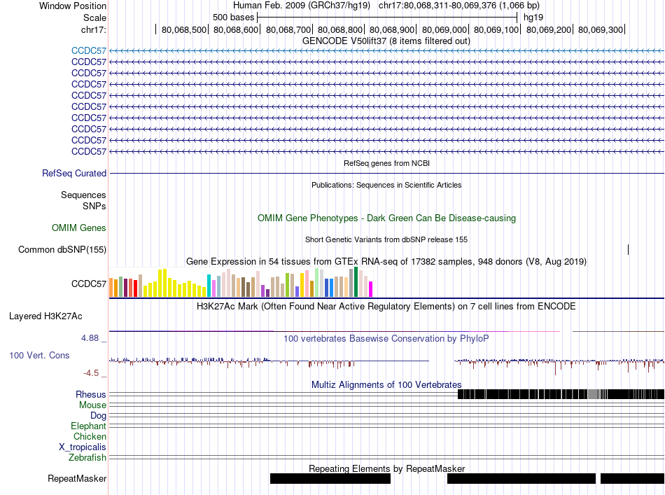Click the Sequences subtrack label
This screenshot has height=495, width=665.
[x=83, y=195]
